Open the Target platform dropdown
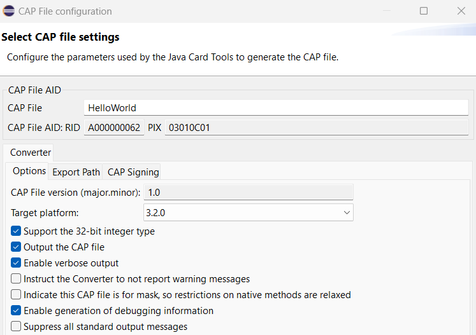Viewport: 476px width, 335px height. point(249,212)
